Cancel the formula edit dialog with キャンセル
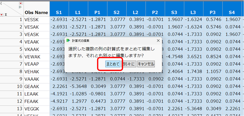The width and height of the screenshot is (244, 116). point(146,64)
